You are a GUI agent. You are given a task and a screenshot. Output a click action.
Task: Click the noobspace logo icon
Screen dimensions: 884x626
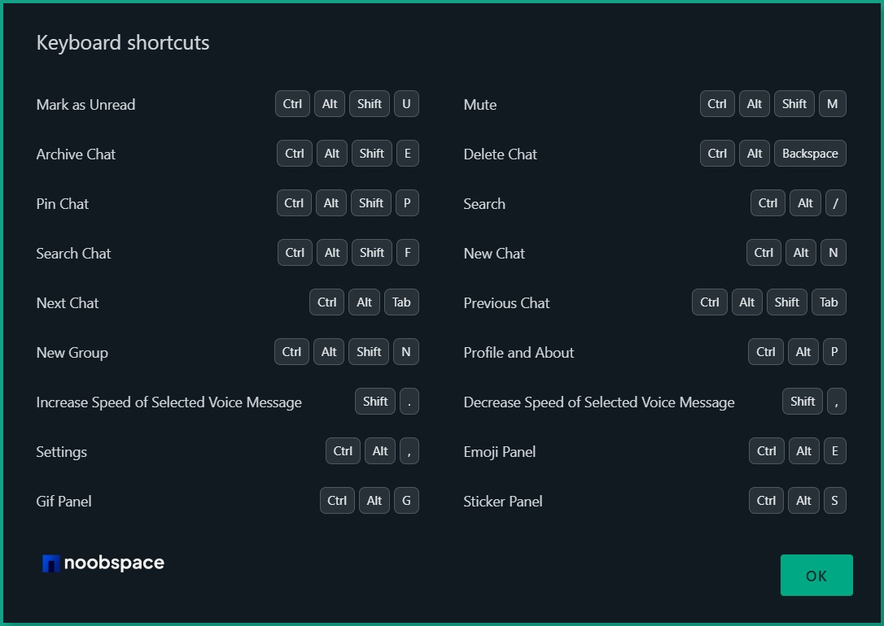pyautogui.click(x=52, y=562)
